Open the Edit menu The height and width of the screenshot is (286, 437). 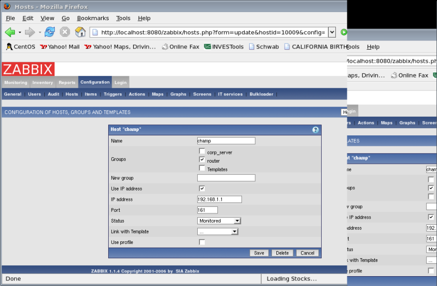click(x=28, y=18)
